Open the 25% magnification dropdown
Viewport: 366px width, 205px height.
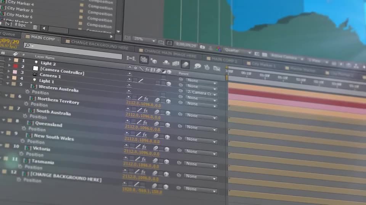coord(144,40)
